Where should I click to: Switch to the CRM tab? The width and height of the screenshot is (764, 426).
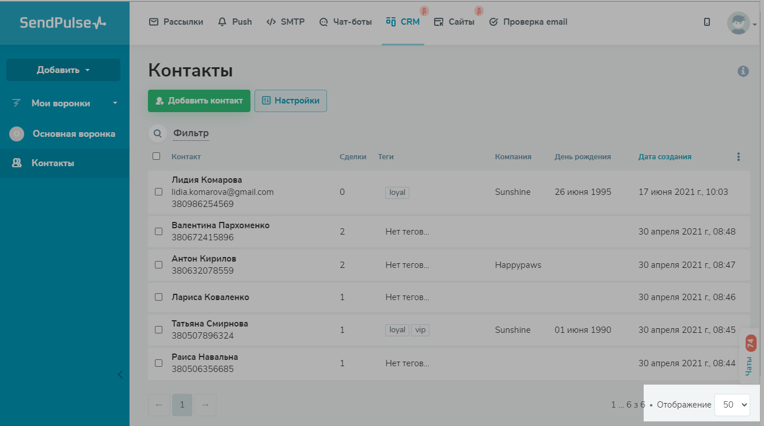coord(403,22)
